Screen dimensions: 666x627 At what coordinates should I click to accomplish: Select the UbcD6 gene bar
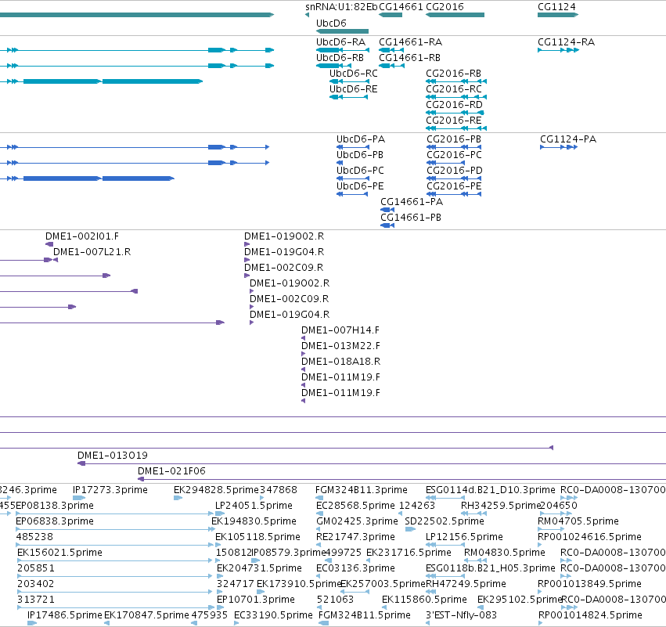(342, 31)
